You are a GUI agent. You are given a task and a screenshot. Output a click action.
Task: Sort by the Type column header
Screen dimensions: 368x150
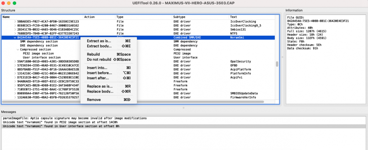click(144, 17)
